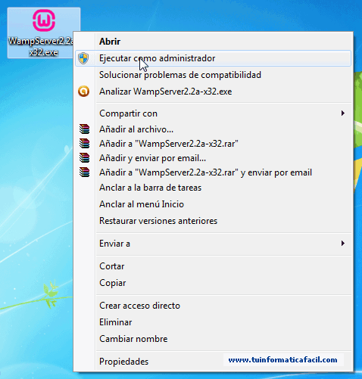Image resolution: width=362 pixels, height=379 pixels.
Task: Choose Añadir al archivo... option
Action: (x=213, y=129)
